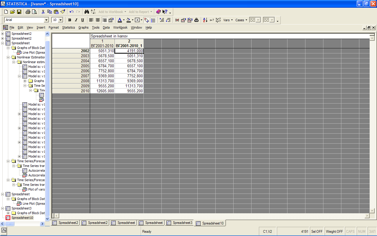Align cell text left
The height and width of the screenshot is (236, 377).
pos(91,20)
